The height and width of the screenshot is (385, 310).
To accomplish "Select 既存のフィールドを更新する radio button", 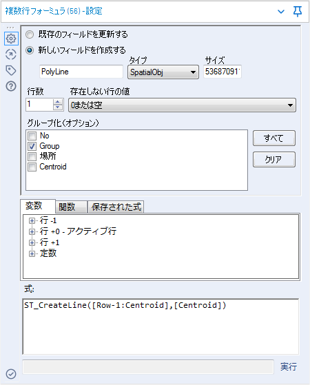I will pyautogui.click(x=30, y=34).
